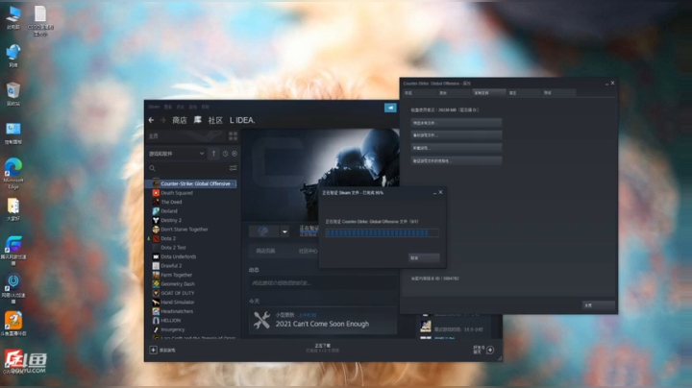Click the Geometry Dash game icon

click(x=156, y=284)
